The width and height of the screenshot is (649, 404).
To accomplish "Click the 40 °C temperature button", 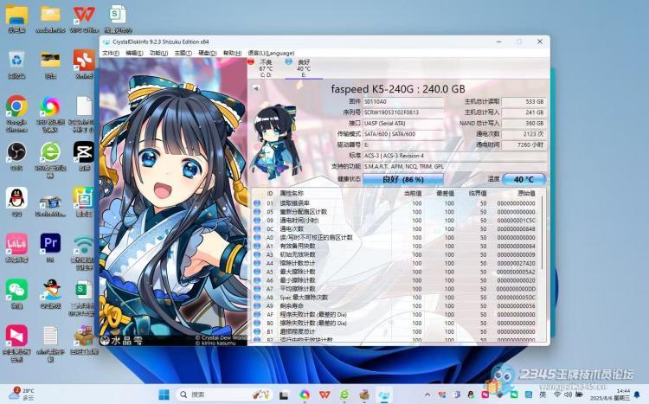I will (x=524, y=179).
